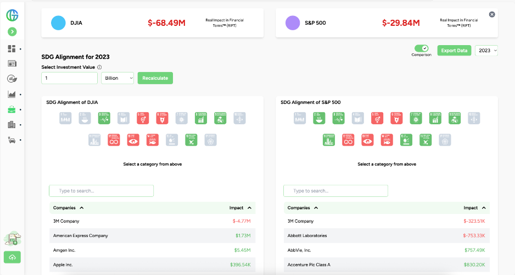This screenshot has width=515, height=275.
Task: Select SDG 7 Clean Energy in S&P 500 panel
Action: pyautogui.click(x=416, y=118)
